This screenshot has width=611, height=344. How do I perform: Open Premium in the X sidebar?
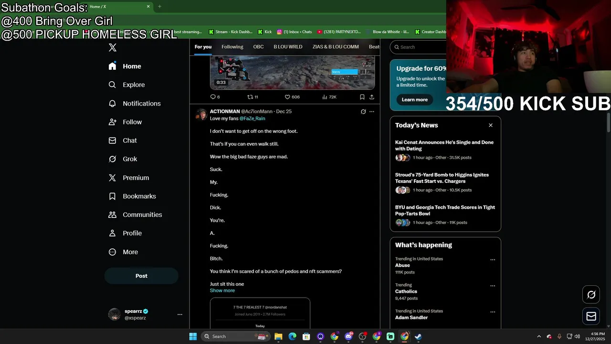click(x=129, y=178)
